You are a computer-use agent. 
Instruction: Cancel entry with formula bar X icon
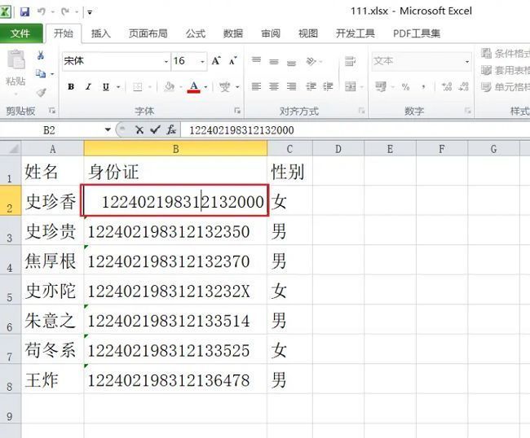pyautogui.click(x=139, y=129)
